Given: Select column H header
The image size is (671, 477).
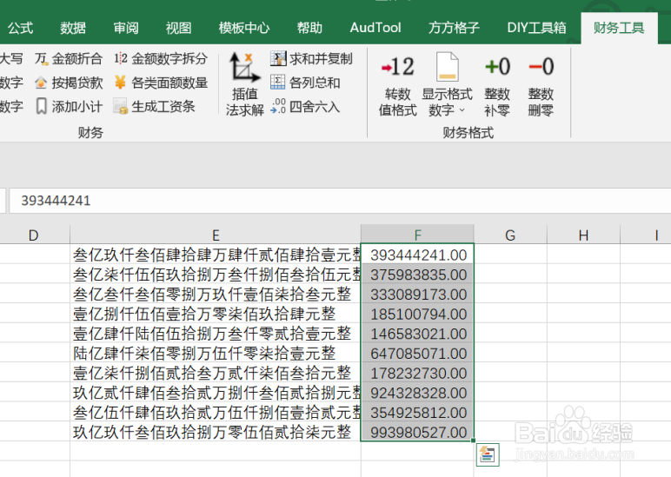Looking at the screenshot, I should coord(583,235).
